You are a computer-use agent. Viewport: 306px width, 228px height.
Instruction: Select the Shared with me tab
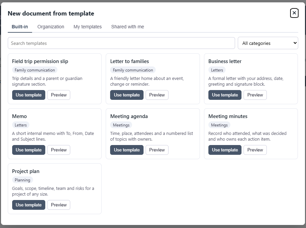coord(128,27)
